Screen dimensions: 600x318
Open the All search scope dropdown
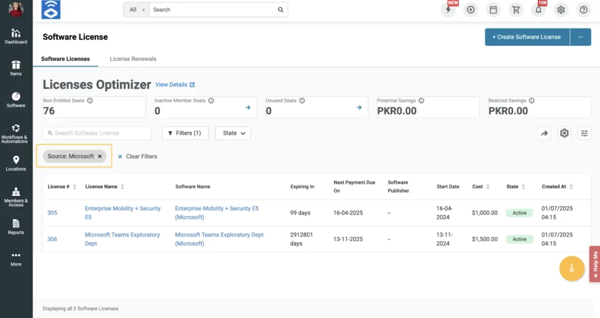click(x=137, y=10)
